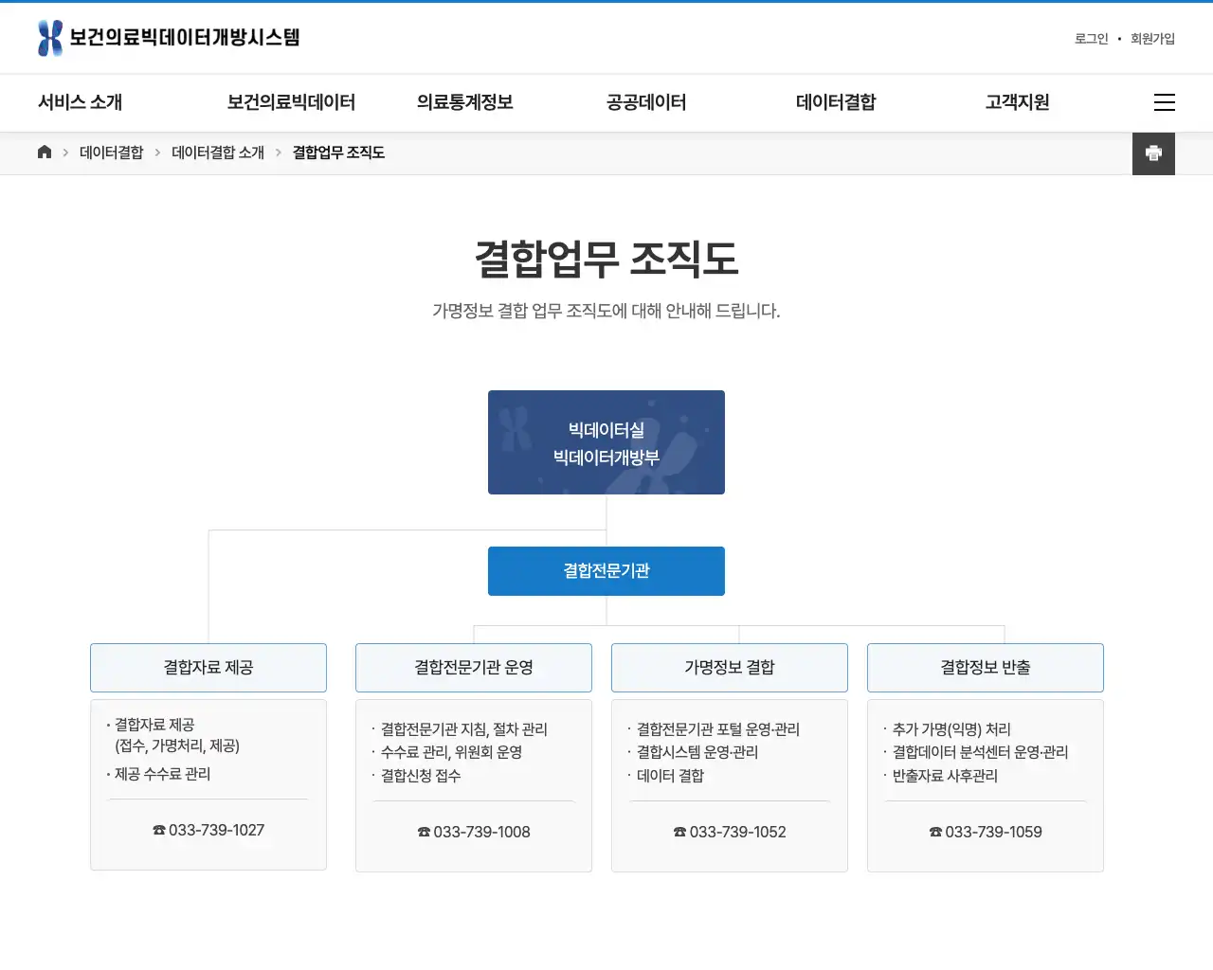Click the 결합전문기관 운영 header box
The image size is (1213, 970).
click(474, 668)
